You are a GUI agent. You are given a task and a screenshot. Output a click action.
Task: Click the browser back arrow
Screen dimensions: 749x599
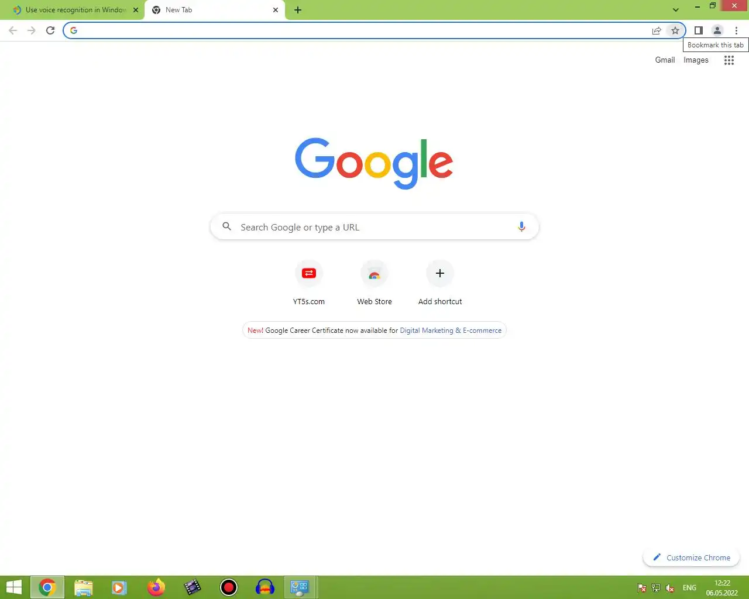click(13, 30)
